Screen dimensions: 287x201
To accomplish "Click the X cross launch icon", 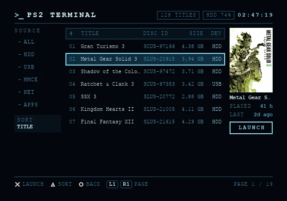I will tap(17, 184).
